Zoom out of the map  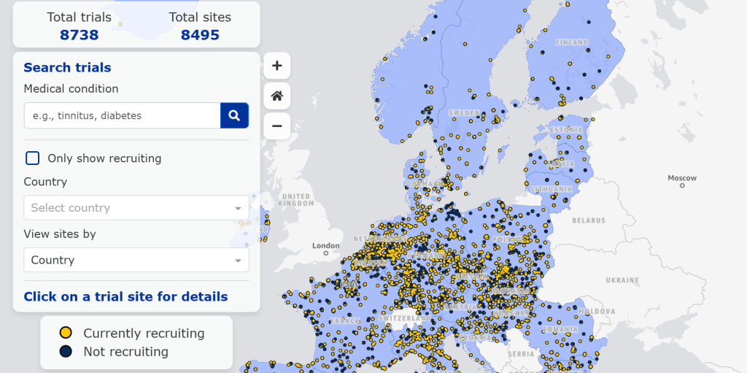tap(277, 126)
